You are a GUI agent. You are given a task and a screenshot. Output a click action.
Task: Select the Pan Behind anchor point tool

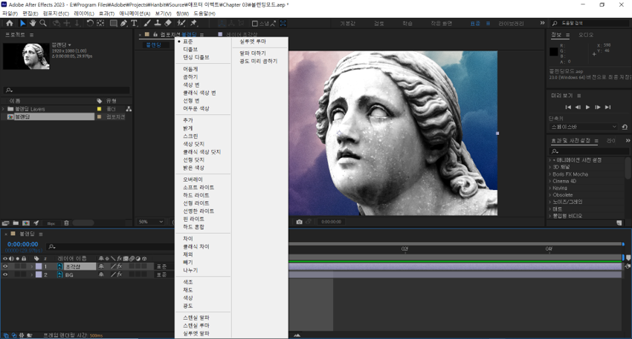100,23
